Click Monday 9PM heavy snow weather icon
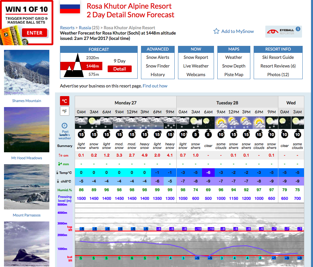313x267 pixels. (170, 123)
